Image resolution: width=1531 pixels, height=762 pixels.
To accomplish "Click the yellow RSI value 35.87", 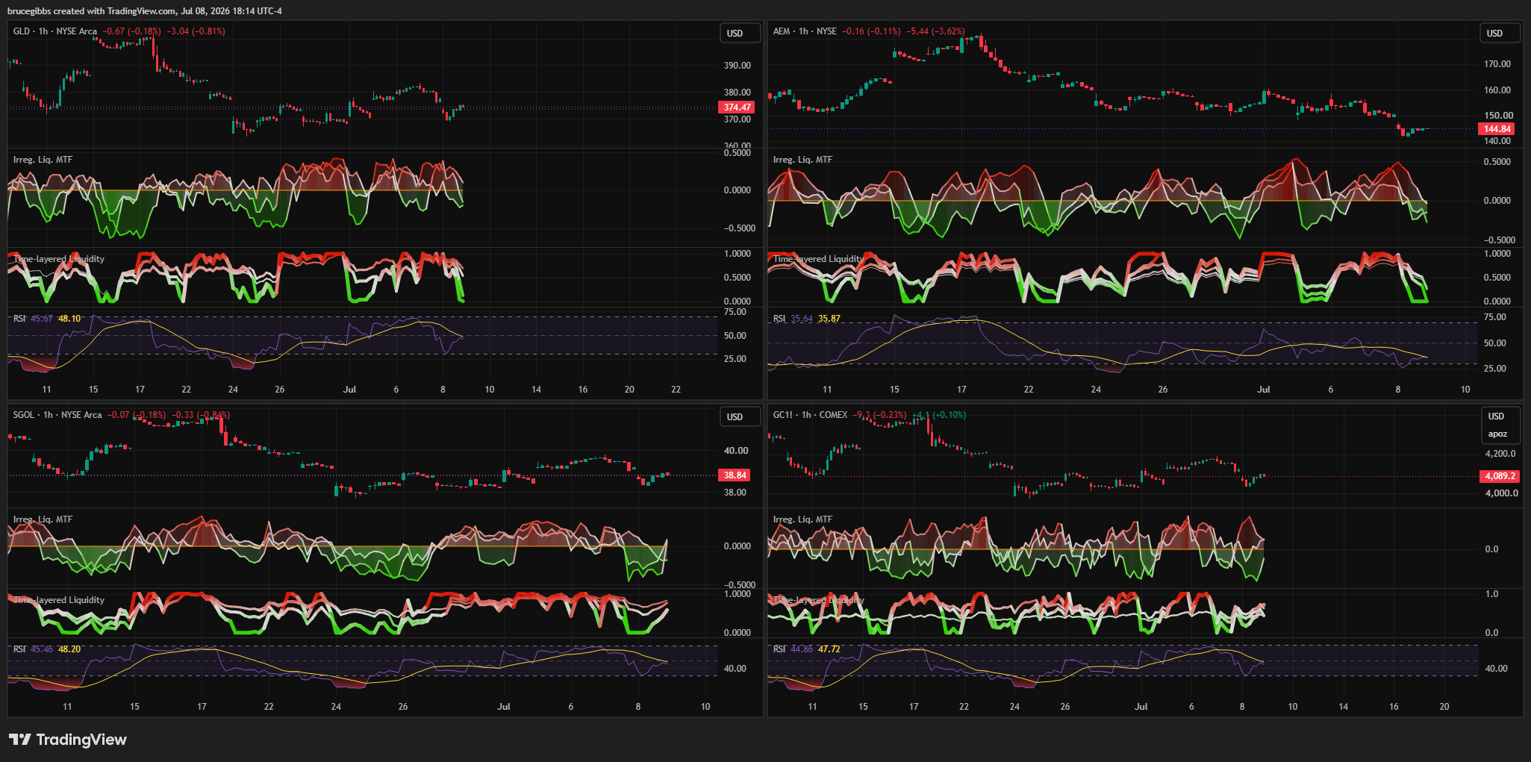I will point(829,319).
